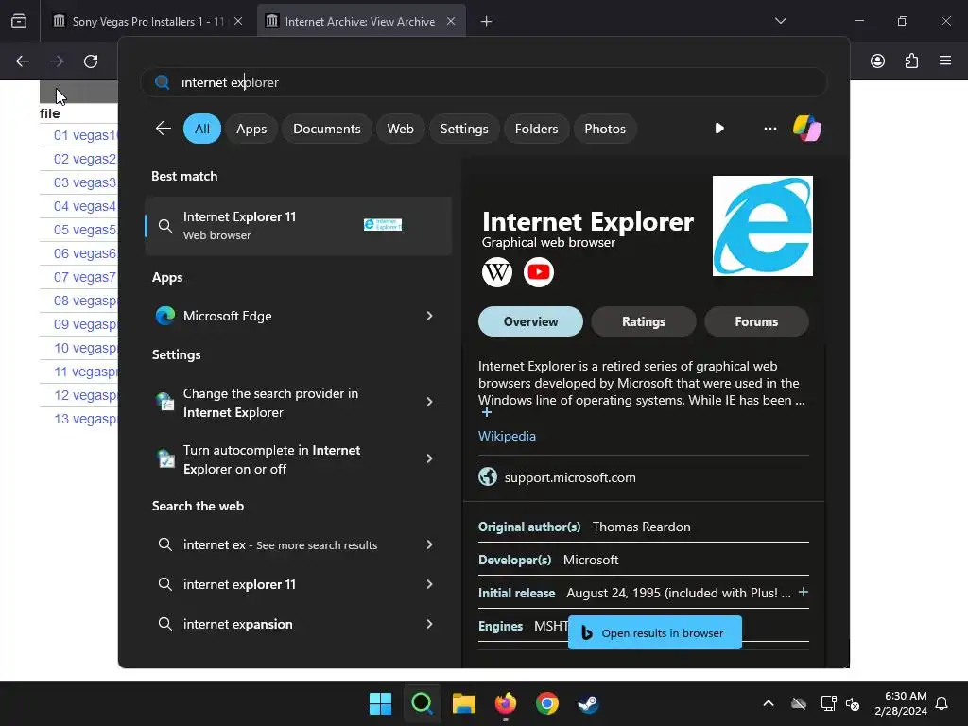Open the notifications bell icon
Image resolution: width=968 pixels, height=726 pixels.
[942, 703]
